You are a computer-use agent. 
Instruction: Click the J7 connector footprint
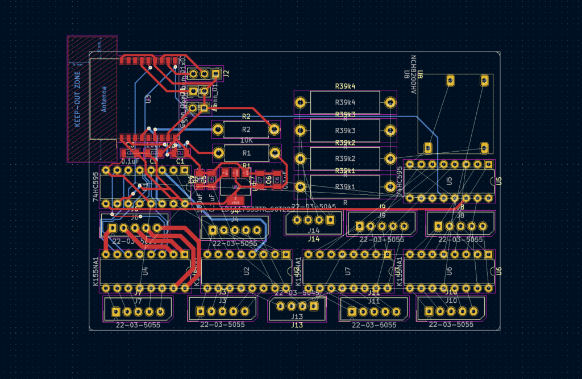[x=138, y=311]
